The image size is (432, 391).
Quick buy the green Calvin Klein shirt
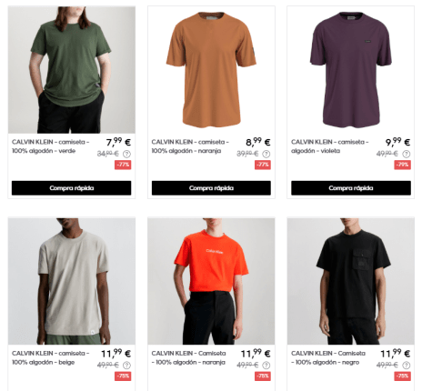[72, 188]
